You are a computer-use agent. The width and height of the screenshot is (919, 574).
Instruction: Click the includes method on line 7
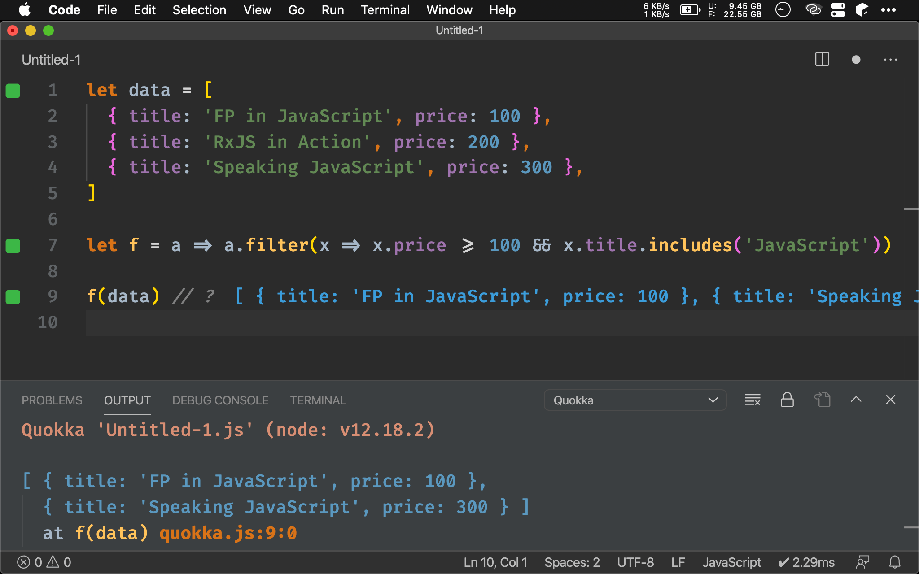click(x=690, y=245)
